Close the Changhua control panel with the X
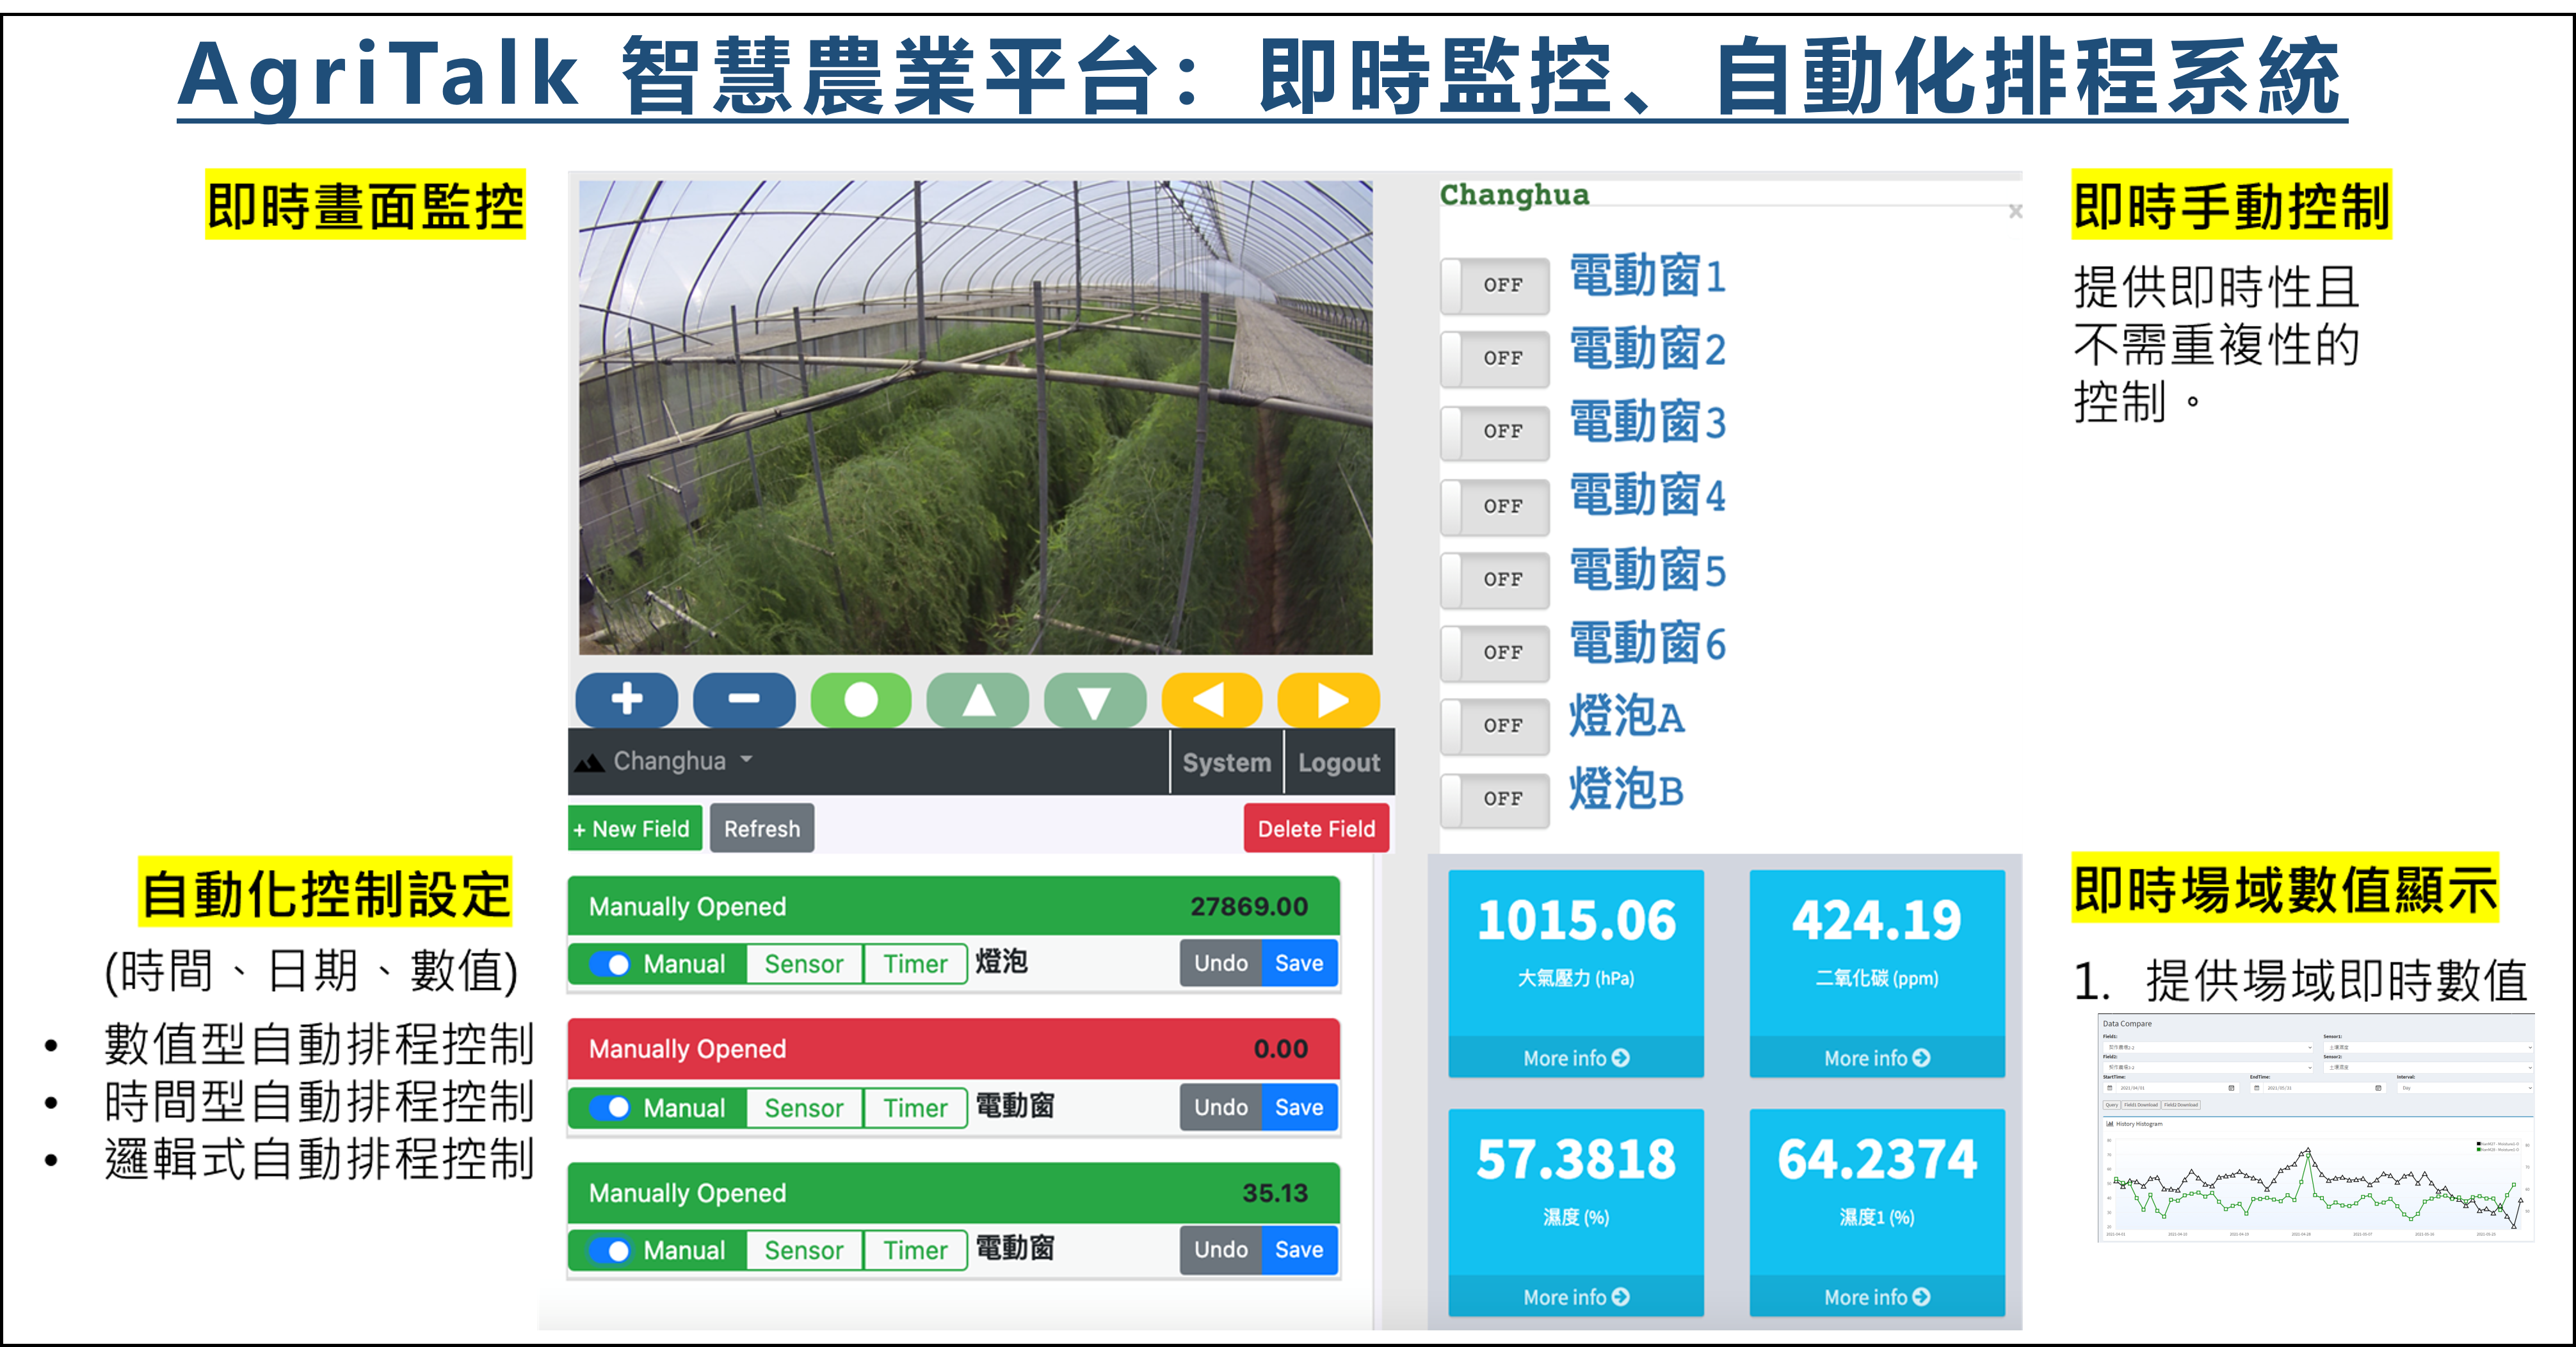 [x=2016, y=211]
